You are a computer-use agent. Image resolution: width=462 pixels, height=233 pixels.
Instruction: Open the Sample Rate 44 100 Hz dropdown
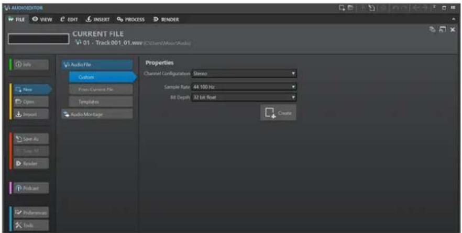point(244,87)
